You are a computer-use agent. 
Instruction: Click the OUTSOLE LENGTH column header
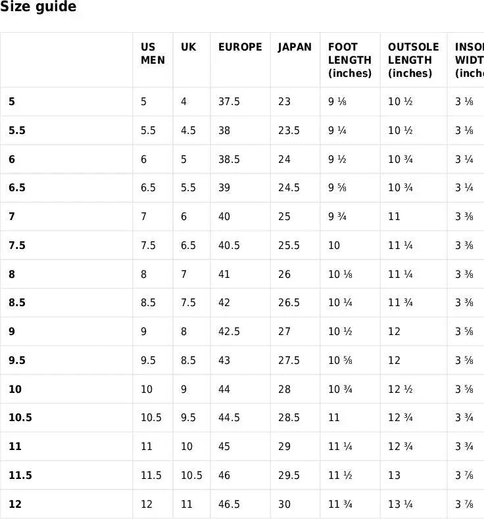click(x=413, y=60)
